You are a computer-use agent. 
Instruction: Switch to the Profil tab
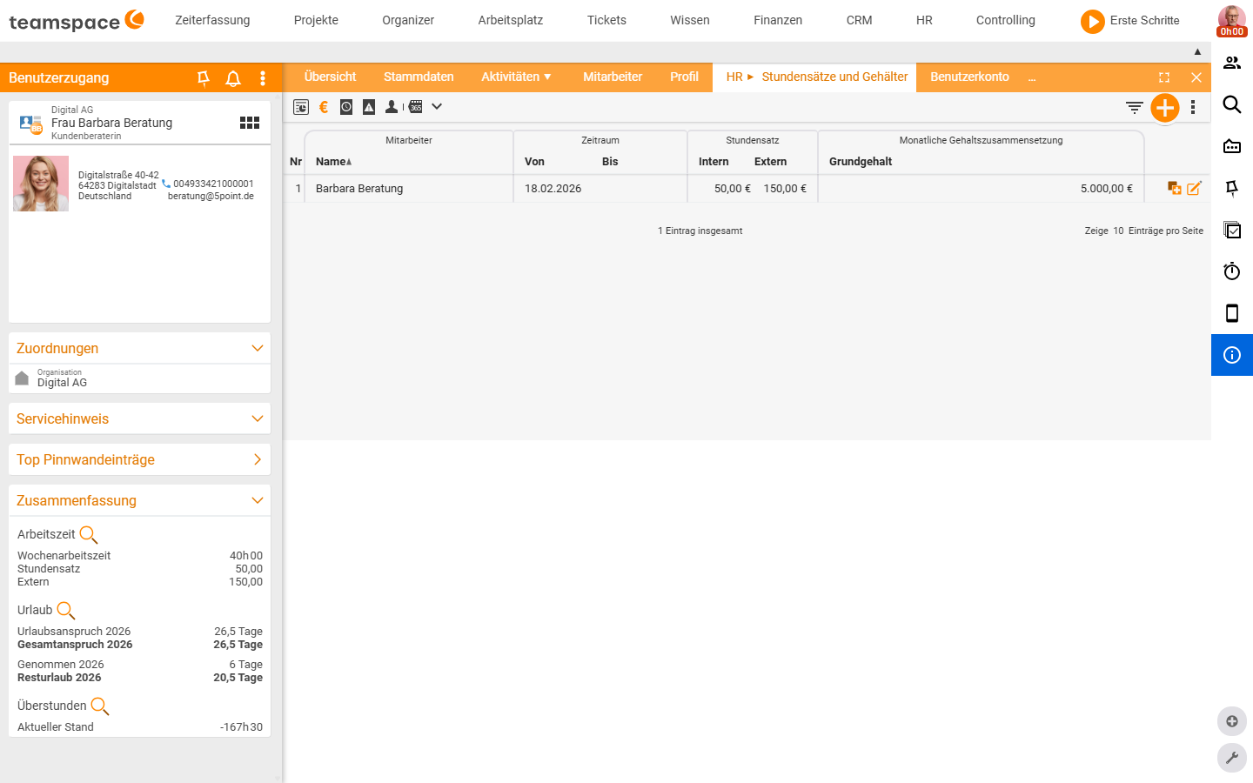tap(684, 77)
